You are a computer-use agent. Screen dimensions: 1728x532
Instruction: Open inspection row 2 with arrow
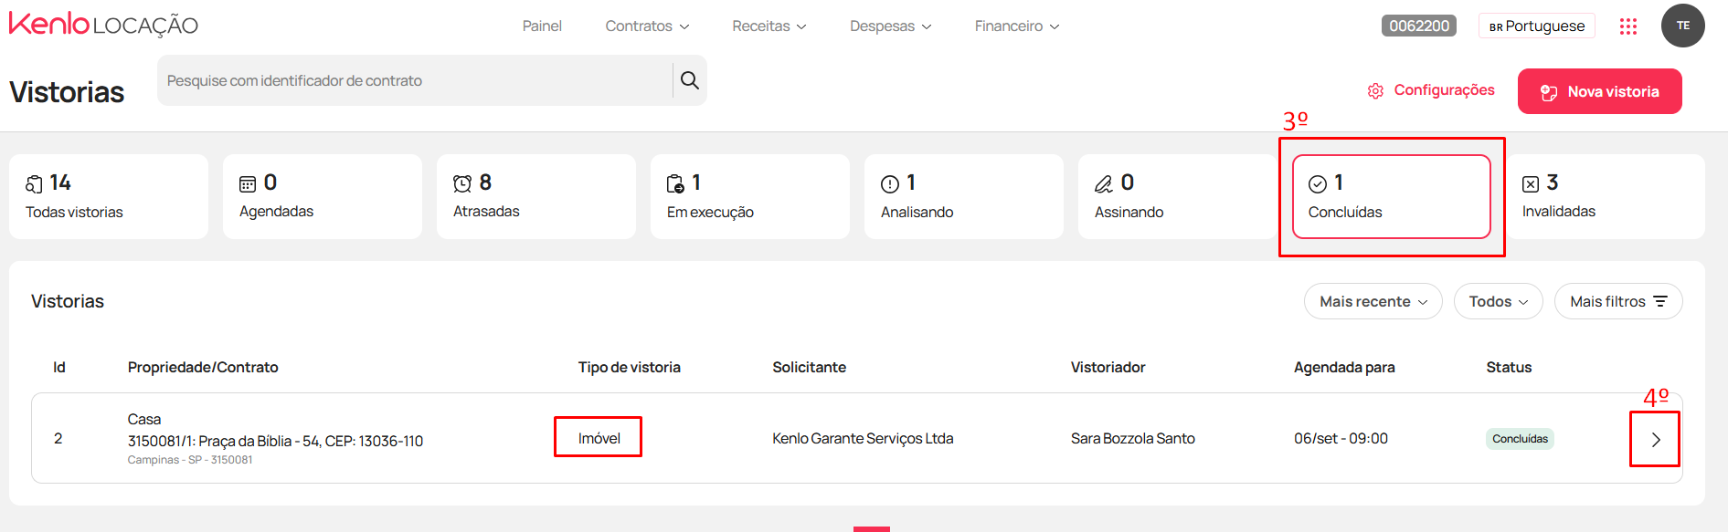point(1656,440)
